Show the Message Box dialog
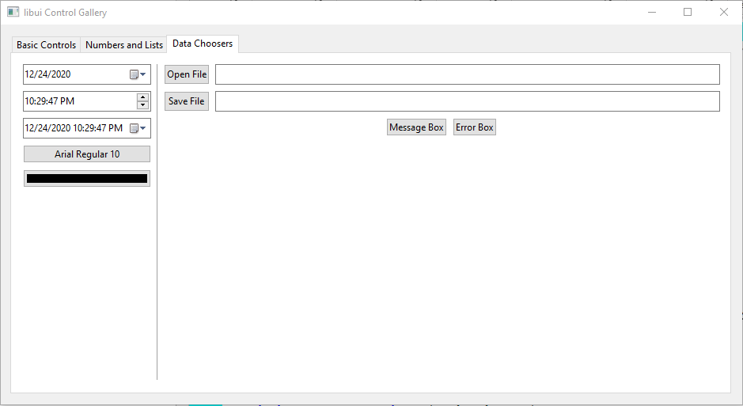This screenshot has height=406, width=743. [x=416, y=127]
